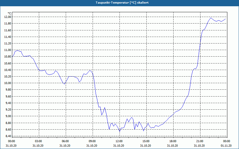239x149 pixels.
Task: Click the chart title 'Taupunkt-Temperatur [°C] skaliert'
Action: coord(122,3)
